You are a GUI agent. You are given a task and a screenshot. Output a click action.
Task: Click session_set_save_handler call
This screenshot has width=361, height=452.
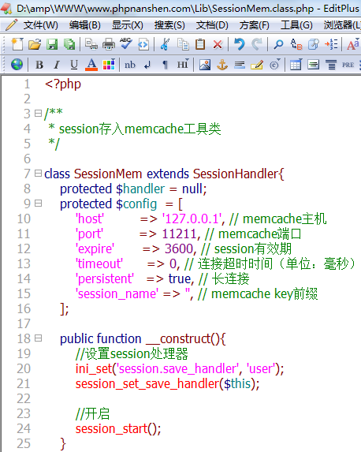point(147,383)
